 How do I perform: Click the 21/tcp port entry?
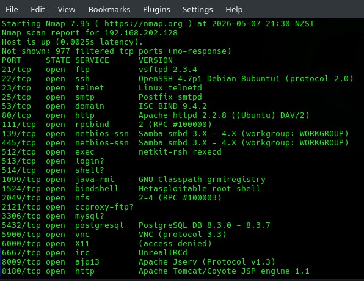point(16,70)
